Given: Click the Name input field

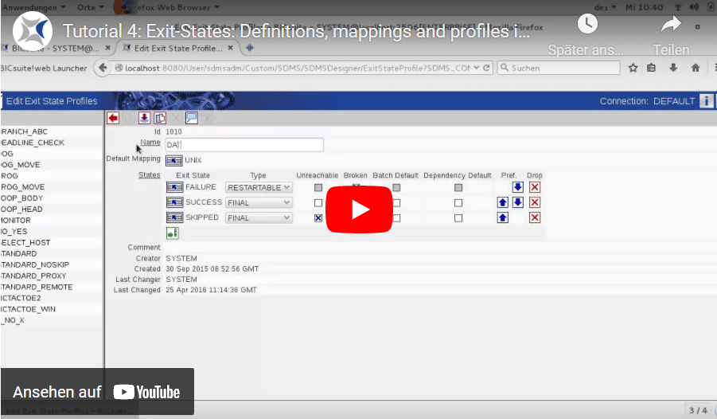Looking at the screenshot, I should coord(244,144).
